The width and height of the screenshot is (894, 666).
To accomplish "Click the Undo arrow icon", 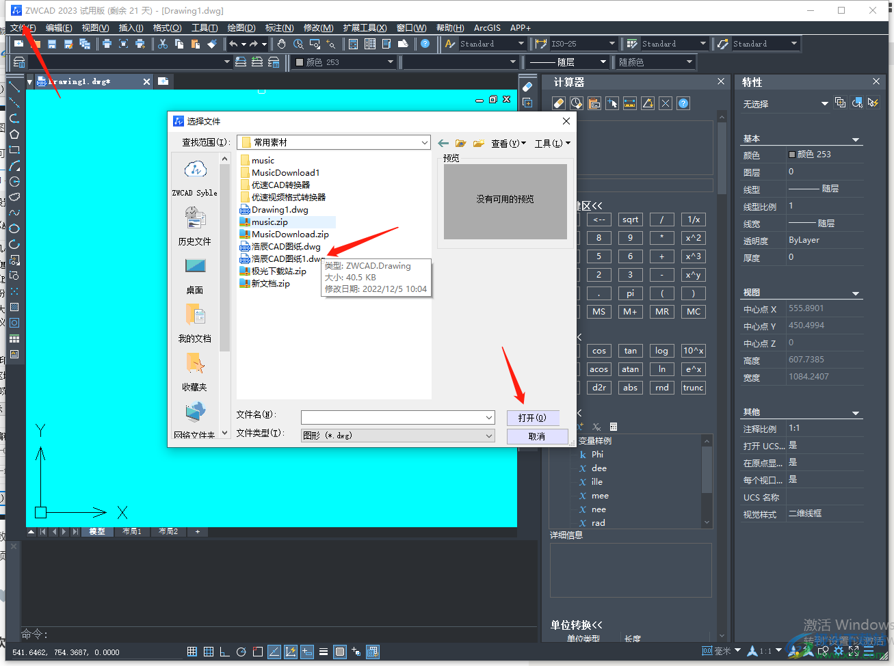I will [x=233, y=44].
